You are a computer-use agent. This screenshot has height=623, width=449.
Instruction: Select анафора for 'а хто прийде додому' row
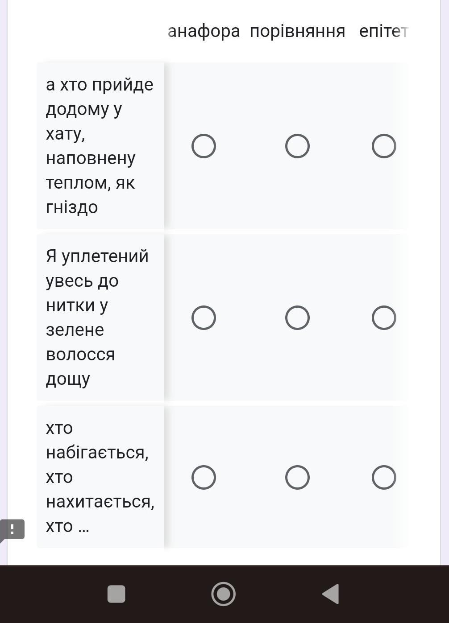(204, 146)
